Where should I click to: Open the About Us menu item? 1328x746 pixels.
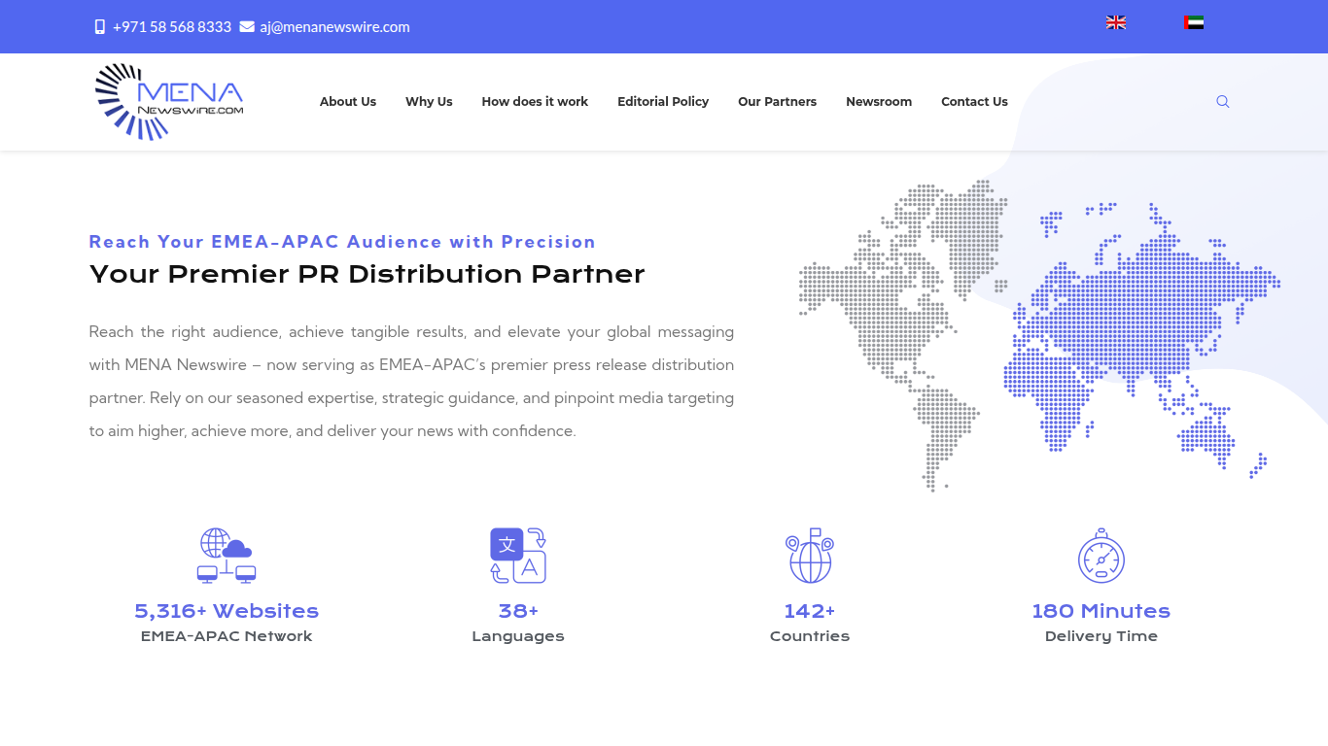348,102
